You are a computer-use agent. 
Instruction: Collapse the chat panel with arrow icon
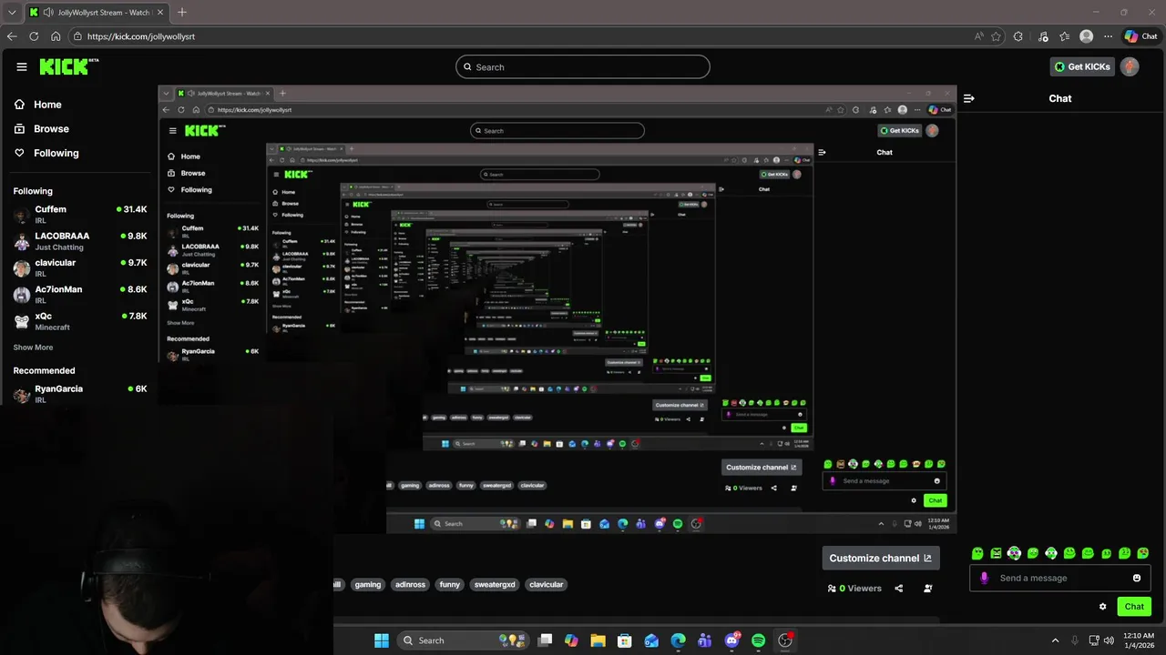[968, 98]
